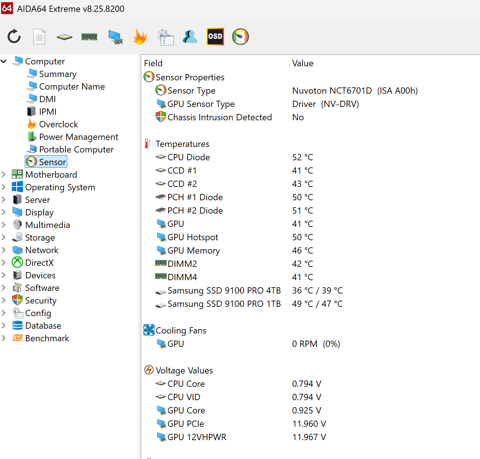Click the sensor gauge toolbar icon
This screenshot has height=459, width=480.
click(240, 37)
